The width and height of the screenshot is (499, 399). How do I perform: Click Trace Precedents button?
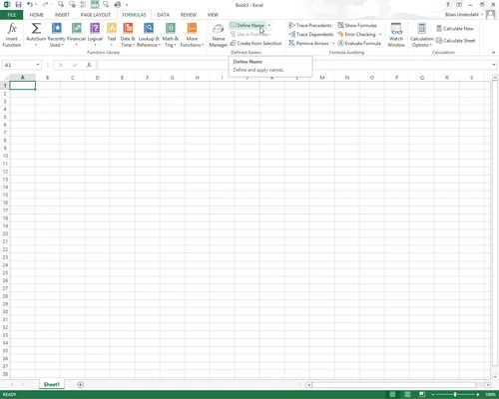click(310, 25)
